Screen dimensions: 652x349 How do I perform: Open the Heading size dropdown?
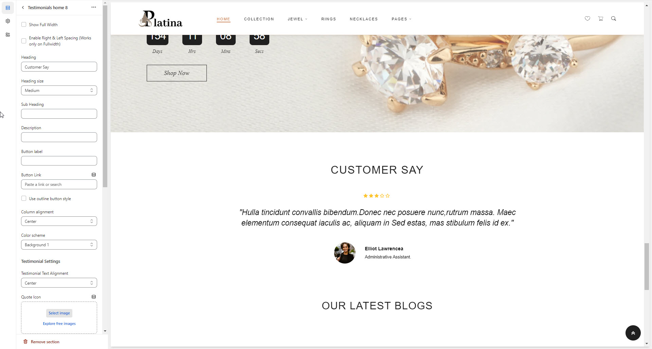[x=59, y=91]
